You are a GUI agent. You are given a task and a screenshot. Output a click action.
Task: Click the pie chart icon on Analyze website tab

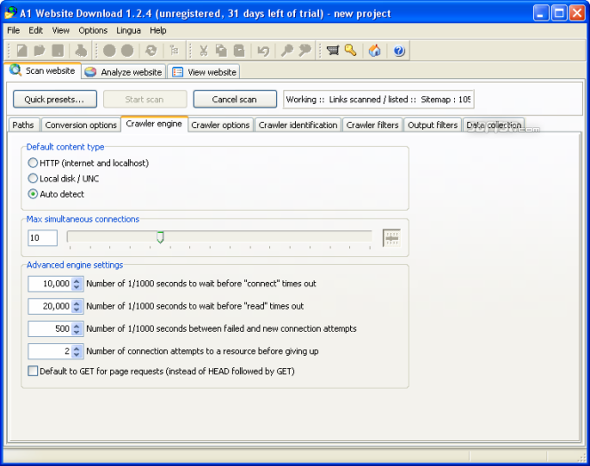(x=91, y=72)
